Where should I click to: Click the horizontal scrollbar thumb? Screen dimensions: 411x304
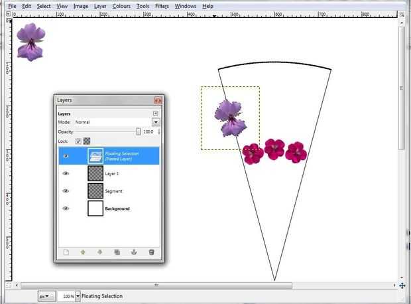156,285
